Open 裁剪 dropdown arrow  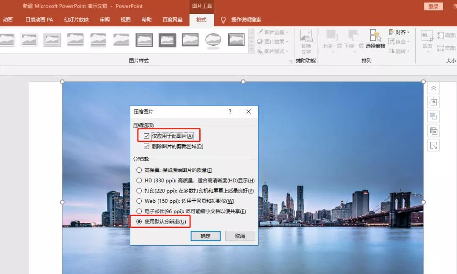[427, 52]
